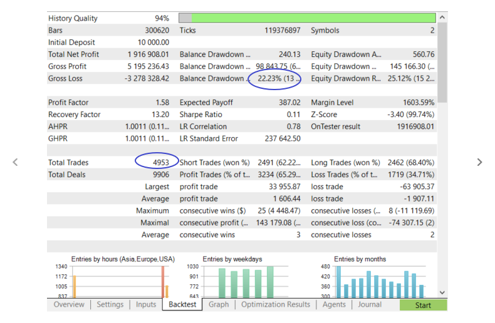Go to next image with right arrow
Viewport: 495px width, 323px height.
(x=479, y=162)
